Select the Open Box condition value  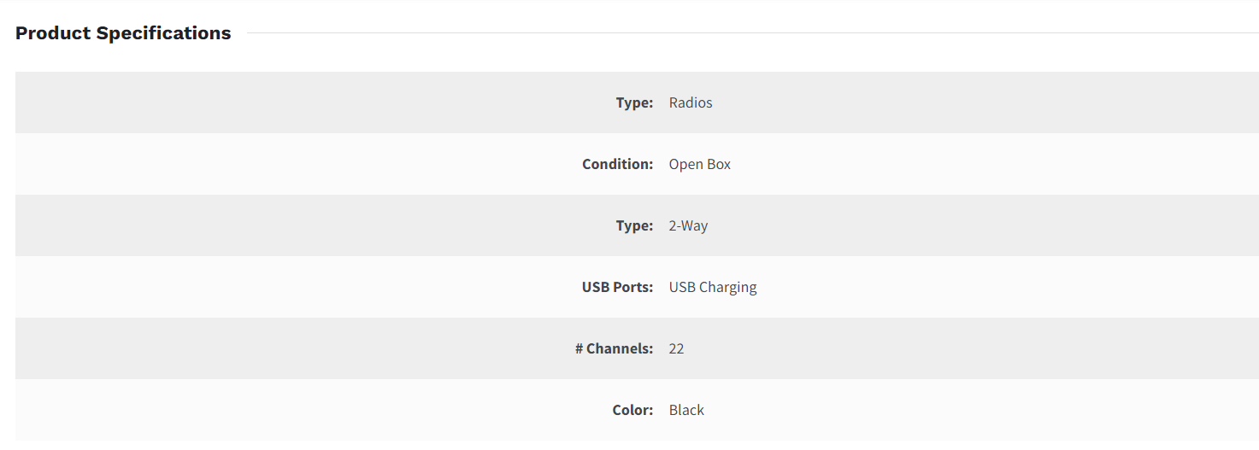(x=700, y=164)
